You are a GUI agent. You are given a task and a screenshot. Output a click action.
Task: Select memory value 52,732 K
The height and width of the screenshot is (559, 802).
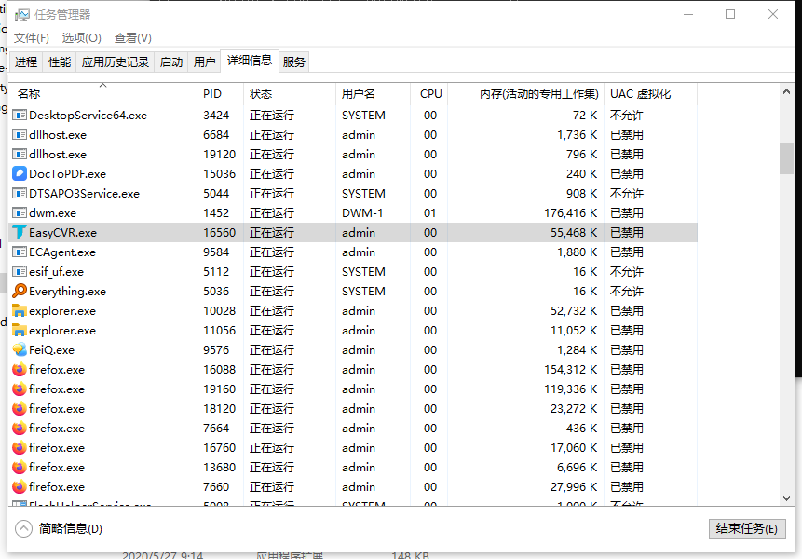click(574, 310)
